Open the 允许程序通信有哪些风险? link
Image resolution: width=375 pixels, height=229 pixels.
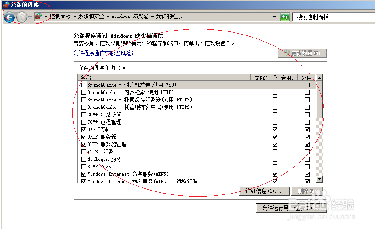[x=103, y=53]
